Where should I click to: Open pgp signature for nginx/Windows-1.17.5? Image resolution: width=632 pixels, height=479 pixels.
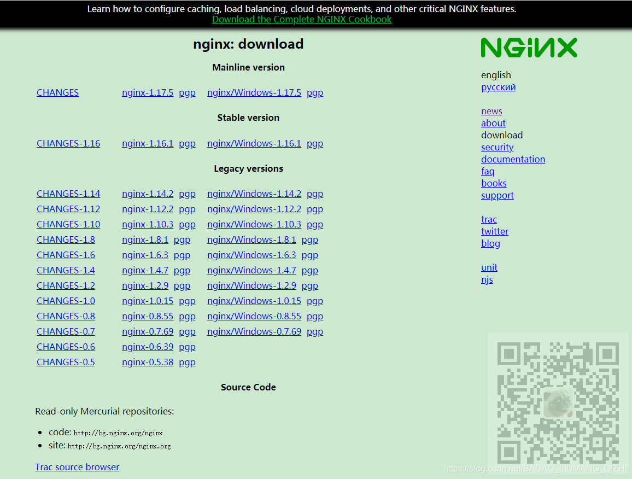315,93
